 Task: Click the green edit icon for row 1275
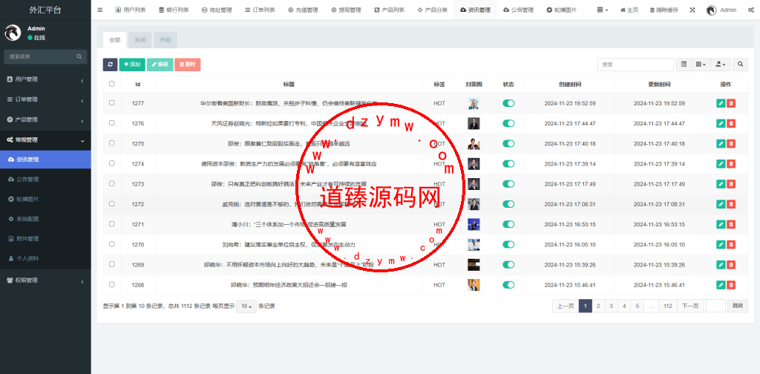pos(721,143)
